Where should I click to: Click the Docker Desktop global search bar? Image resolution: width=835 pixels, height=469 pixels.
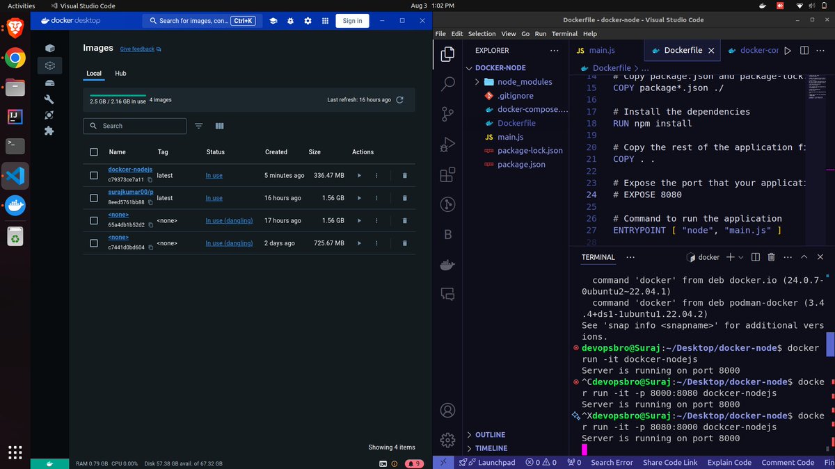(x=201, y=21)
